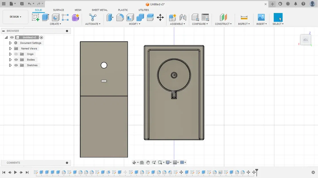Open timeline settings gear
The width and height of the screenshot is (318, 178).
click(313, 172)
